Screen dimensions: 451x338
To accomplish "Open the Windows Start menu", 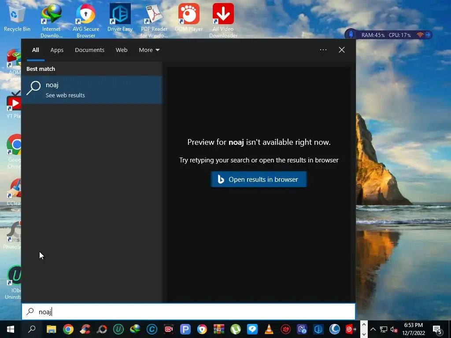I will (x=11, y=329).
